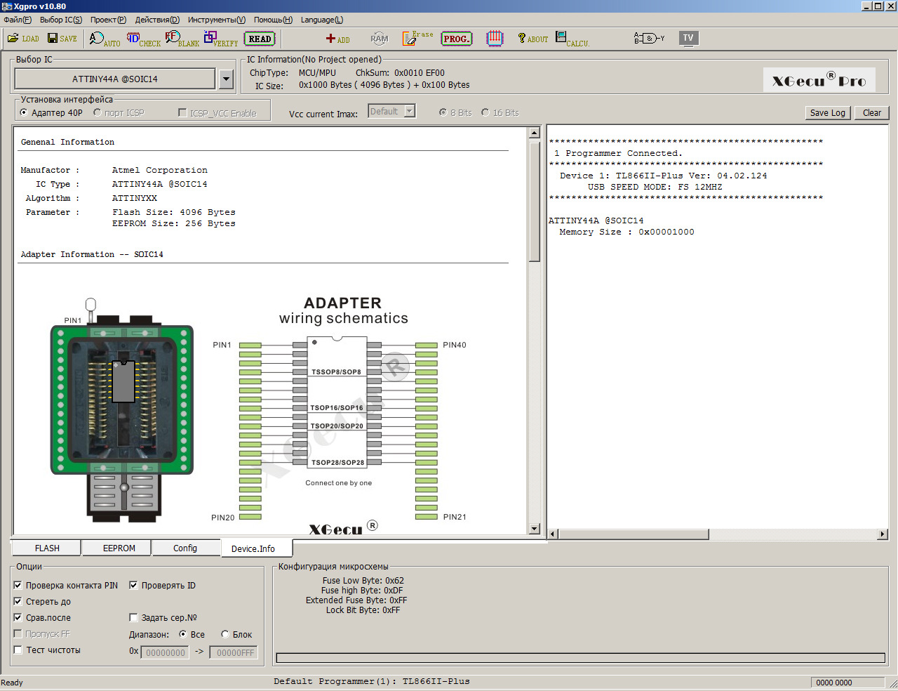Click the Save Log button
Screen dimensions: 898x691
[x=828, y=112]
